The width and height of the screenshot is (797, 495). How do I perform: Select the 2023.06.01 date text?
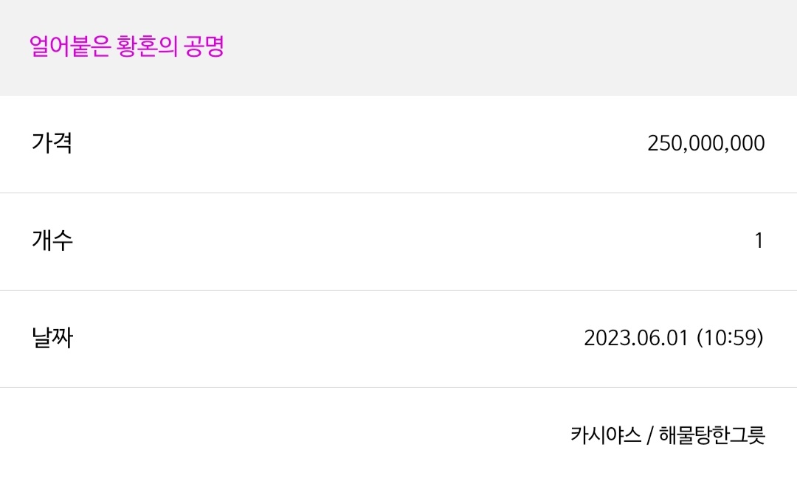click(x=636, y=338)
